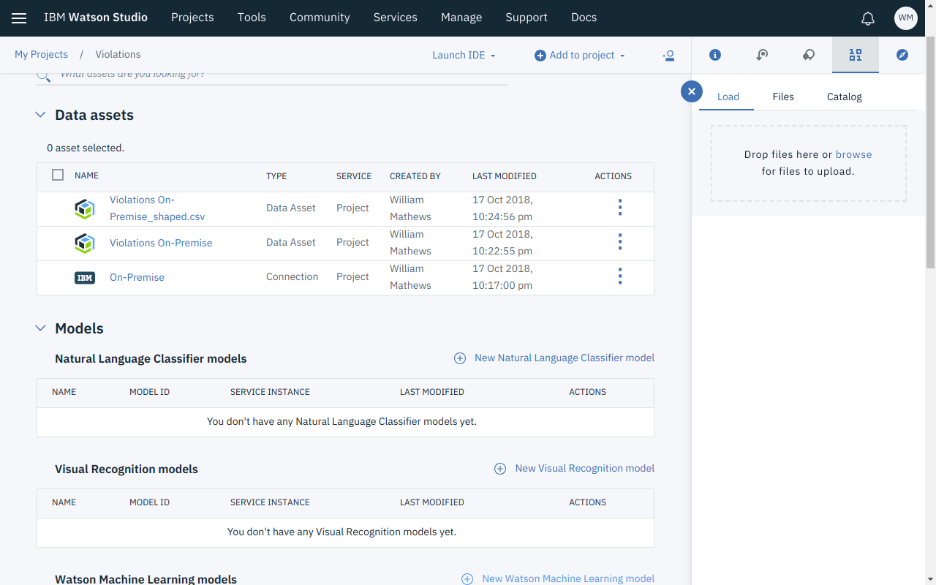Viewport: 936px width, 585px height.
Task: Click the NAME column header in Data assets
Action: pyautogui.click(x=86, y=176)
